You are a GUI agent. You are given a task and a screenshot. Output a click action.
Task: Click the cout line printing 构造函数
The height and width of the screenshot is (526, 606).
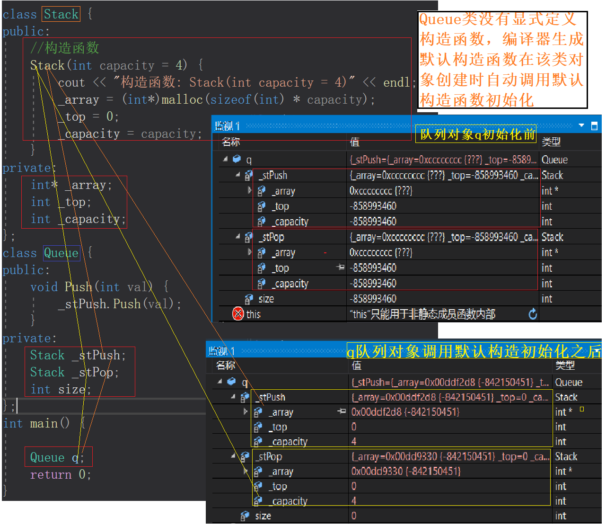(237, 82)
